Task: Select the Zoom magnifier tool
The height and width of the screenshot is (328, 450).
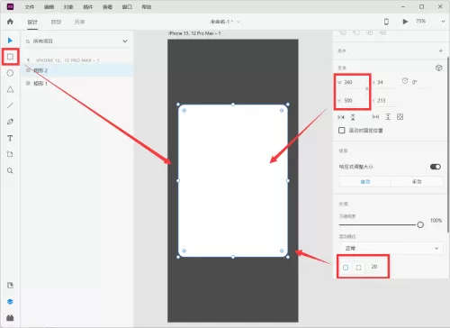Action: (10, 170)
